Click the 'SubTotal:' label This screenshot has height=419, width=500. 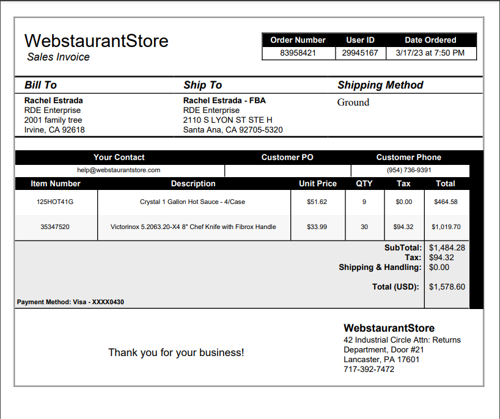[403, 248]
